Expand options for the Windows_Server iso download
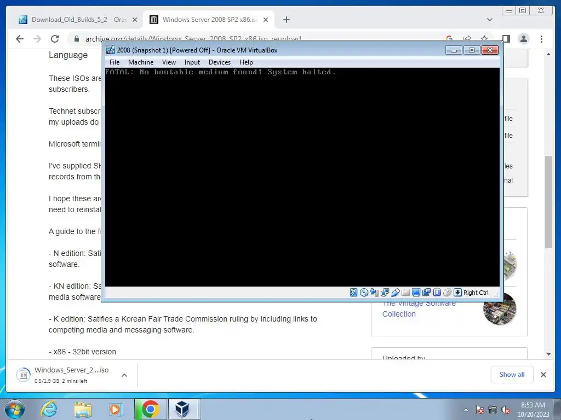This screenshot has width=561, height=420. (124, 375)
